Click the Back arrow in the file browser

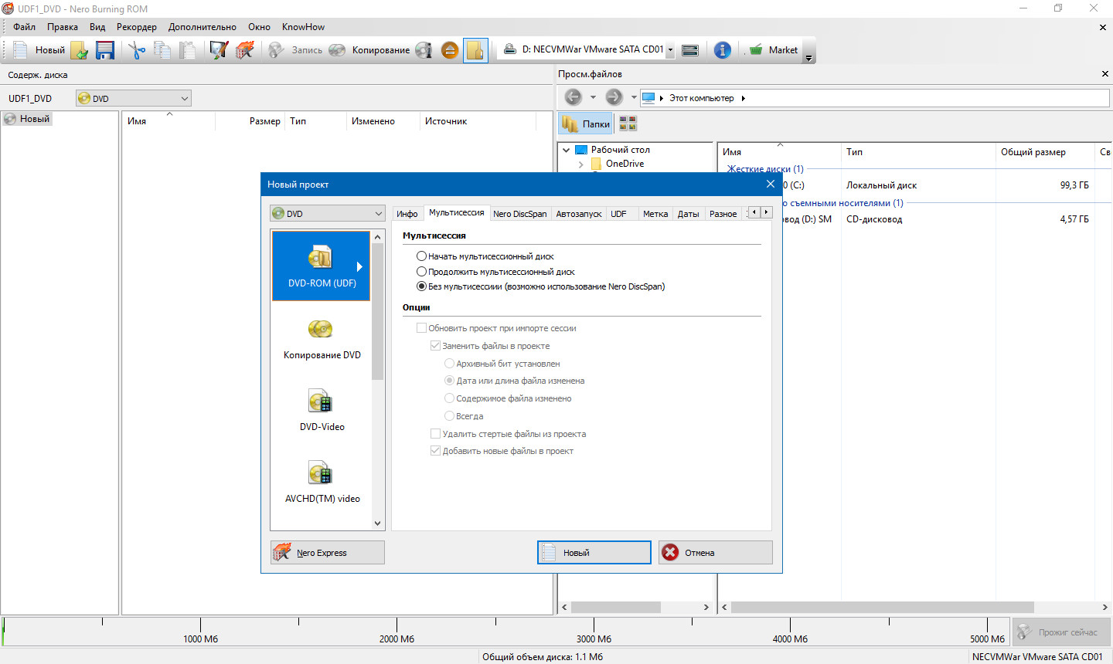(x=574, y=97)
